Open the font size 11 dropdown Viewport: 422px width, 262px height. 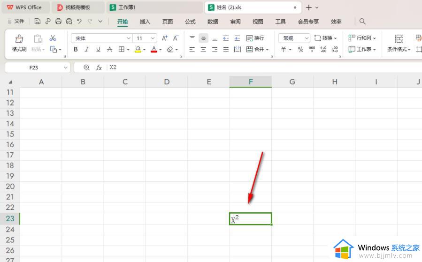pos(153,38)
